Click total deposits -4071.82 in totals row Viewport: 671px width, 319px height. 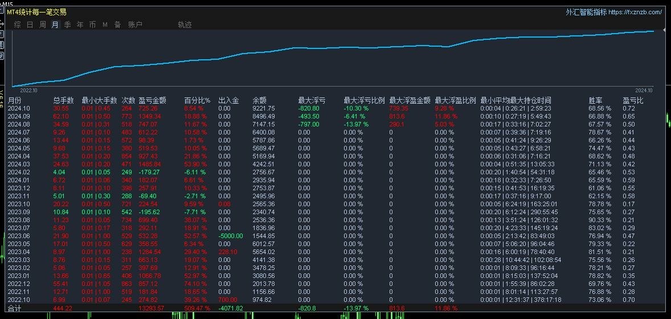pyautogui.click(x=231, y=308)
